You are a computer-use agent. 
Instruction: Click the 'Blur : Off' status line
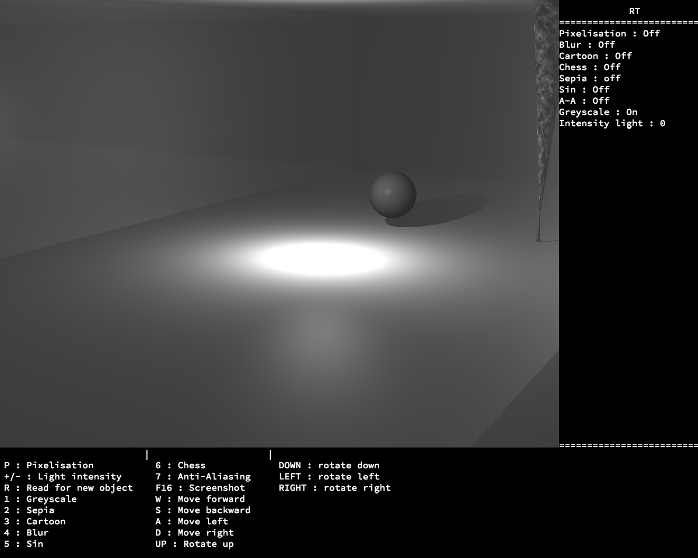tap(587, 45)
